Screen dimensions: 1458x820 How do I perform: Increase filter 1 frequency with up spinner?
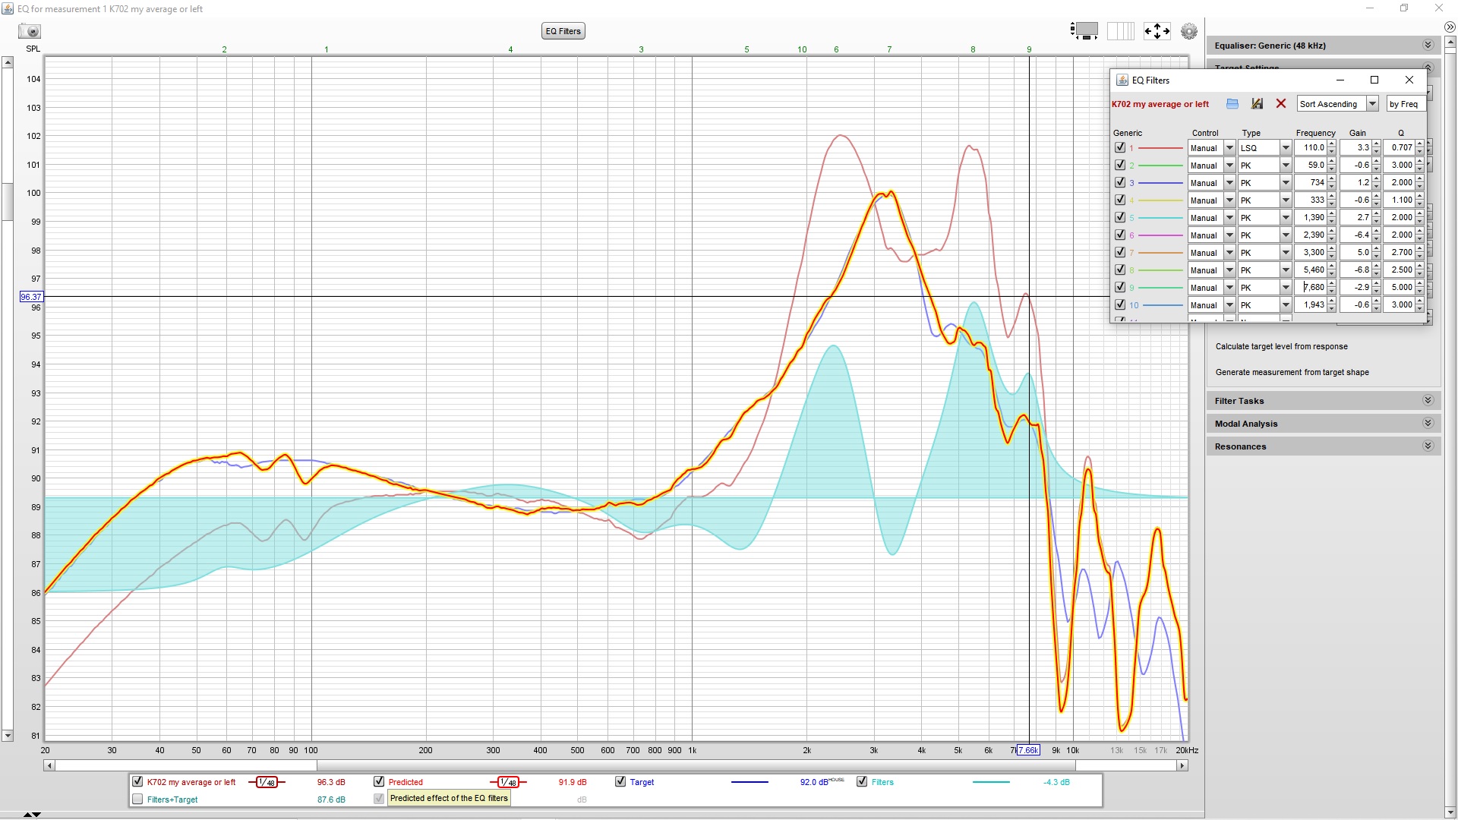pyautogui.click(x=1331, y=144)
